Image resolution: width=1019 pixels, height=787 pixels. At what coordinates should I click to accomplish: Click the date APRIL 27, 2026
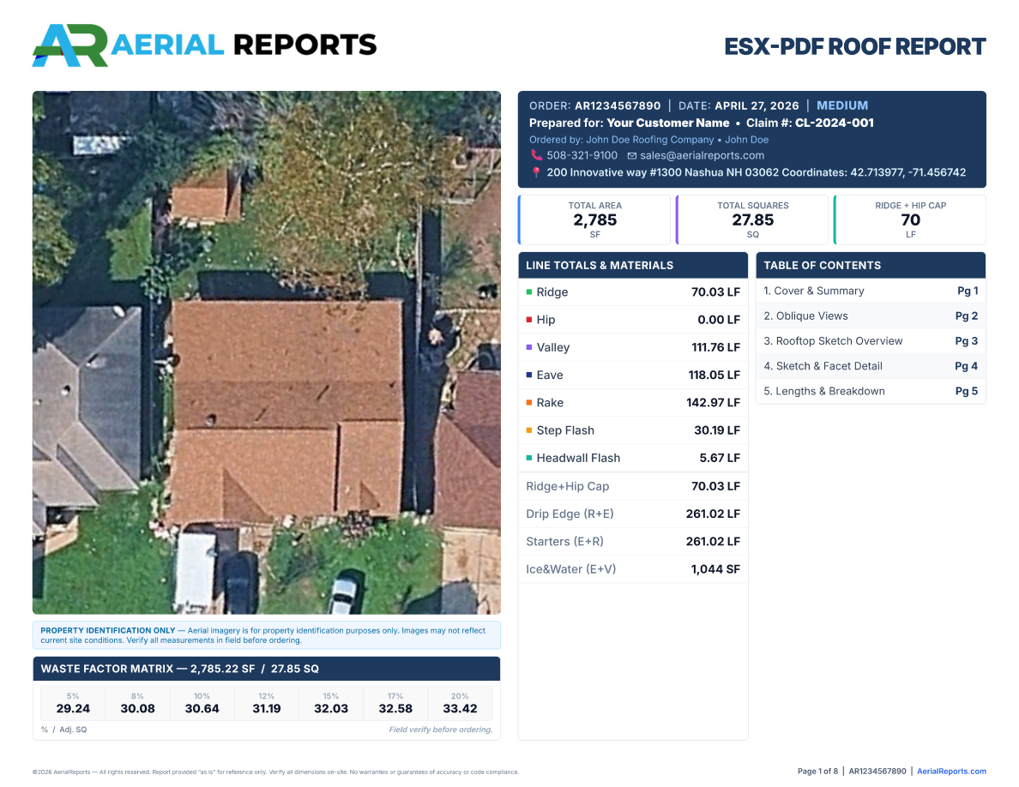click(757, 105)
